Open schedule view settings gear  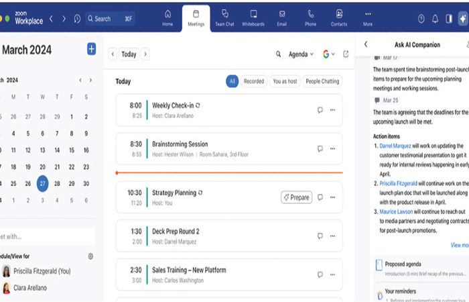click(x=90, y=256)
